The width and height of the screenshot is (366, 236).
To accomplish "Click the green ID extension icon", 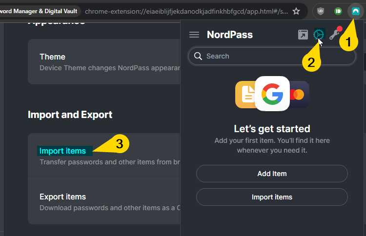I will (338, 11).
